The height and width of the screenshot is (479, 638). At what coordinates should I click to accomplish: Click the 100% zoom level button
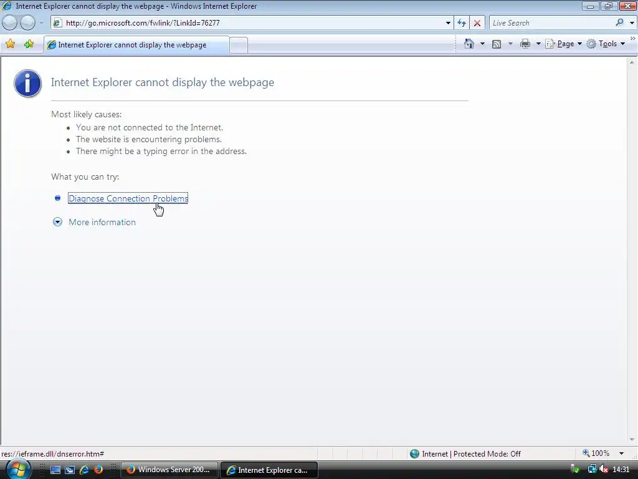click(x=596, y=453)
